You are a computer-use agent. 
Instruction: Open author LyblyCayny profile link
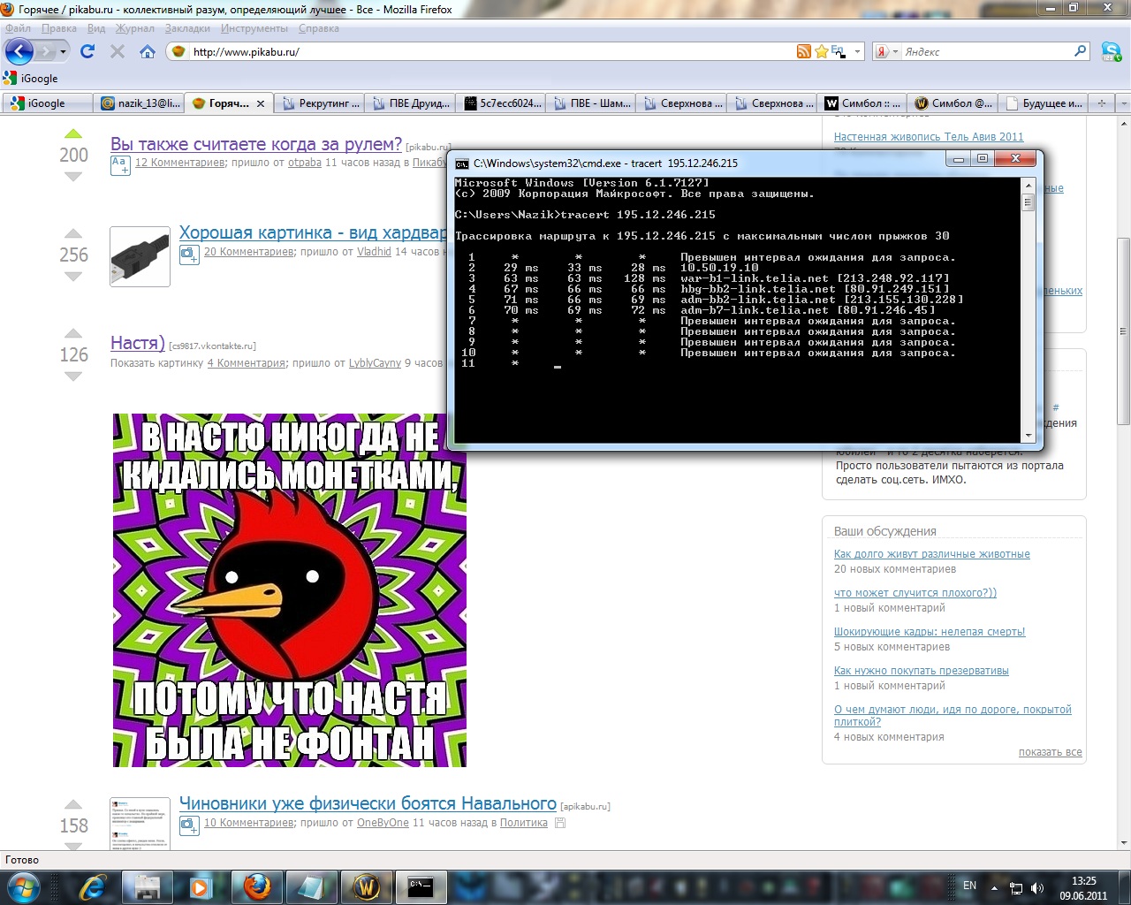375,363
